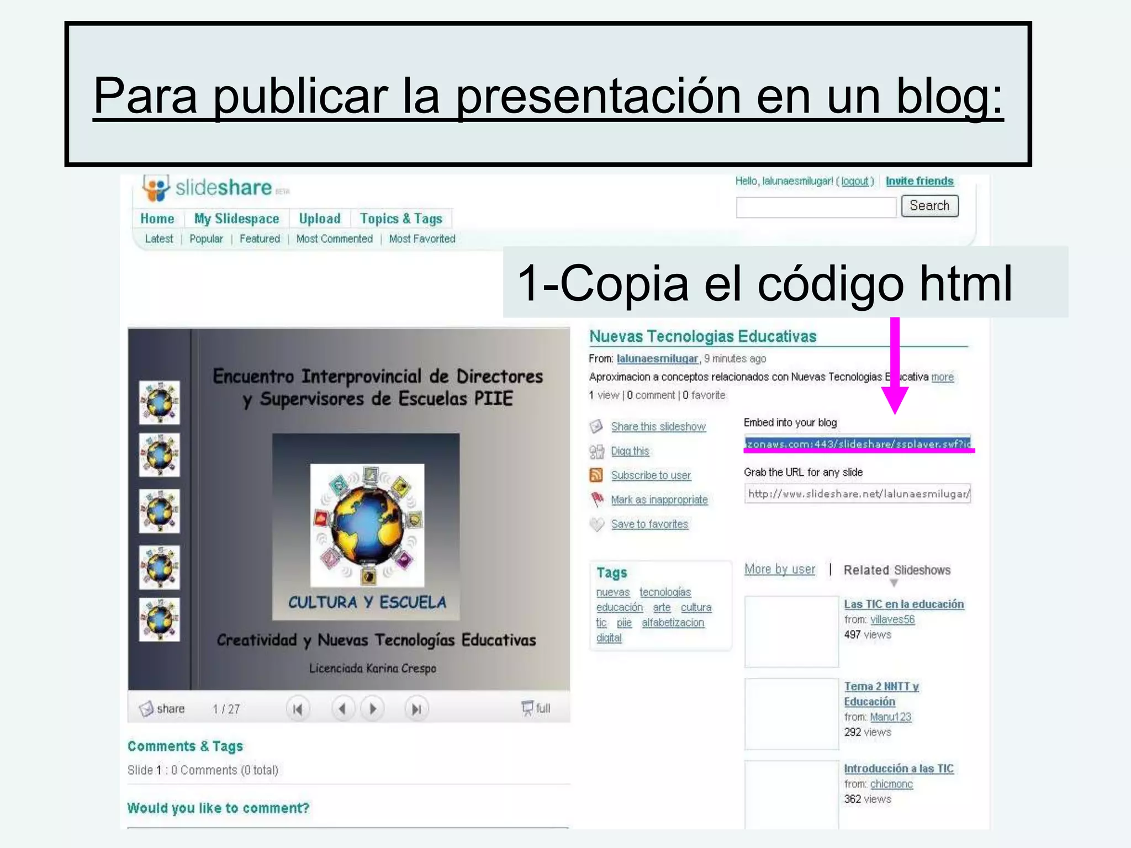1131x848 pixels.
Task: Open the Topics & Tags tab
Action: tap(401, 219)
